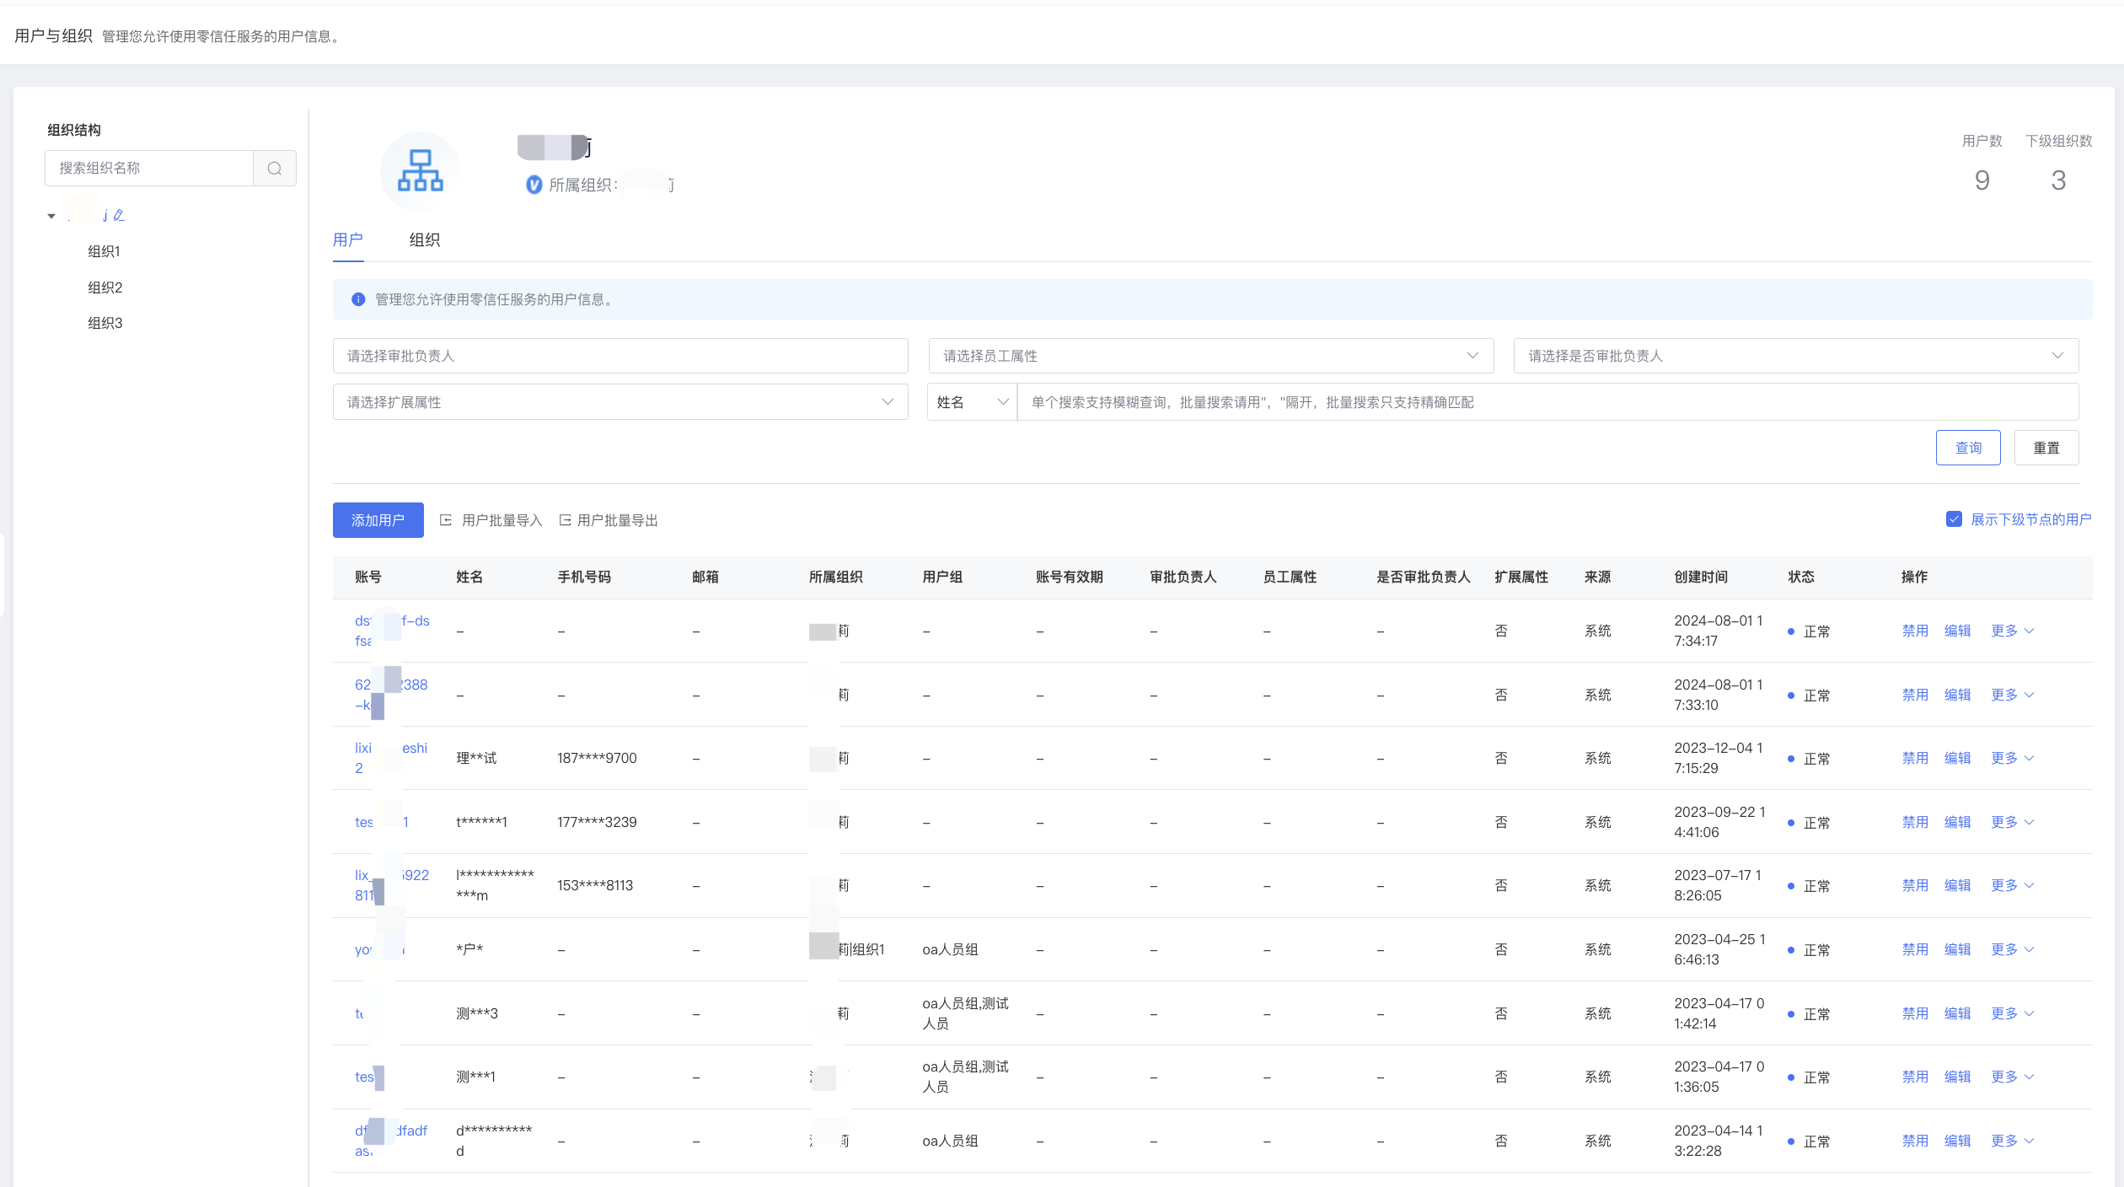Open the account link ending in eshi 2
Image resolution: width=2124 pixels, height=1187 pixels.
click(391, 758)
